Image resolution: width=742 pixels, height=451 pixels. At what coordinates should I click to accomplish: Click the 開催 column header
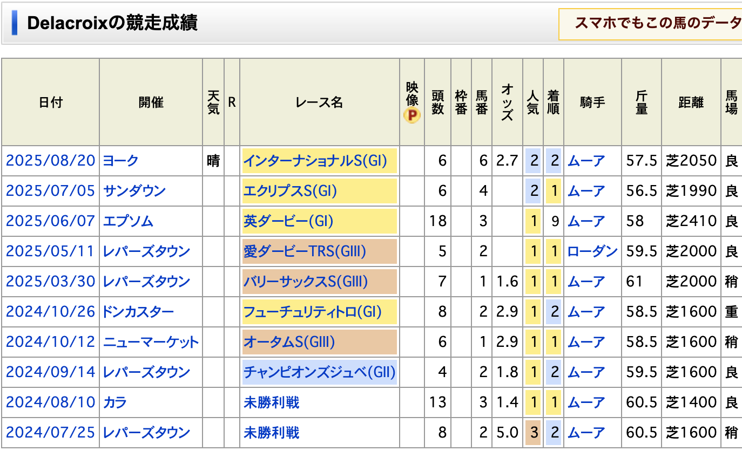151,102
